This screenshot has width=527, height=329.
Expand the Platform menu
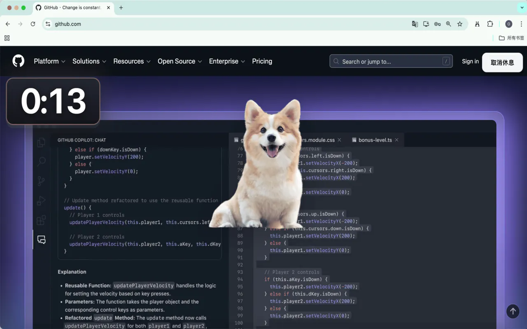pos(49,61)
